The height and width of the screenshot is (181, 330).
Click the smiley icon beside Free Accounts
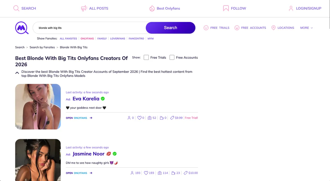237,28
